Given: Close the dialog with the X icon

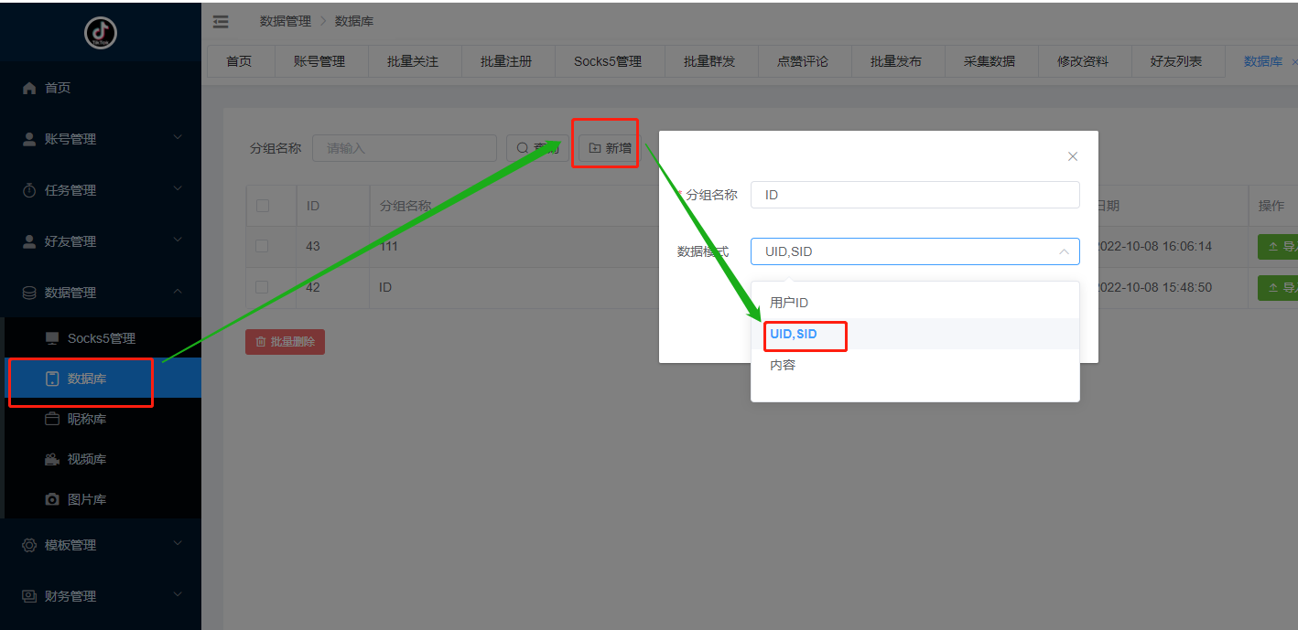Looking at the screenshot, I should (x=1073, y=156).
